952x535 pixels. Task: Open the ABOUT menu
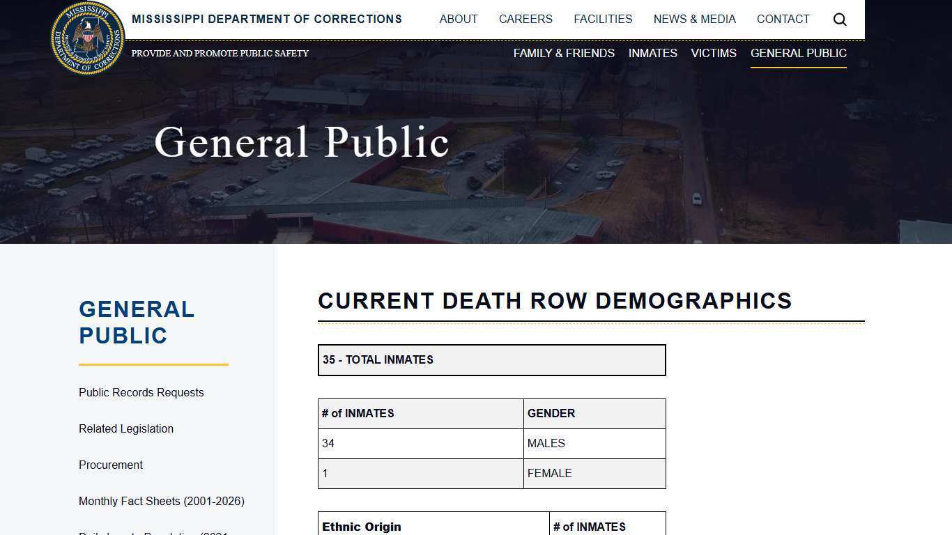458,19
